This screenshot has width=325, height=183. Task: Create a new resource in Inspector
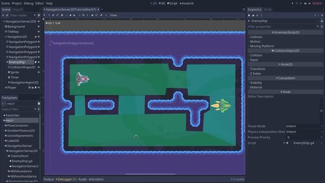(x=249, y=15)
